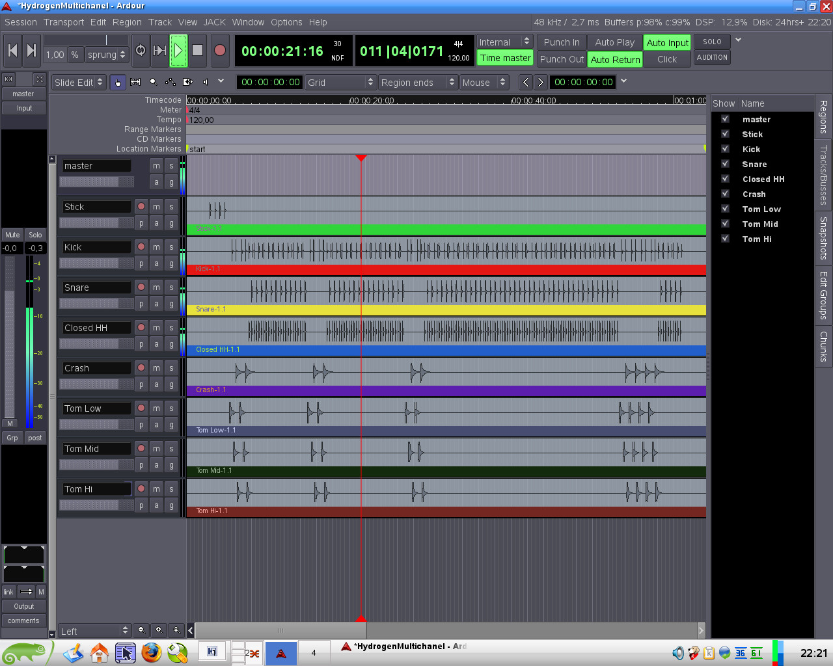Click the green Play button
The width and height of the screenshot is (833, 666).
(178, 51)
